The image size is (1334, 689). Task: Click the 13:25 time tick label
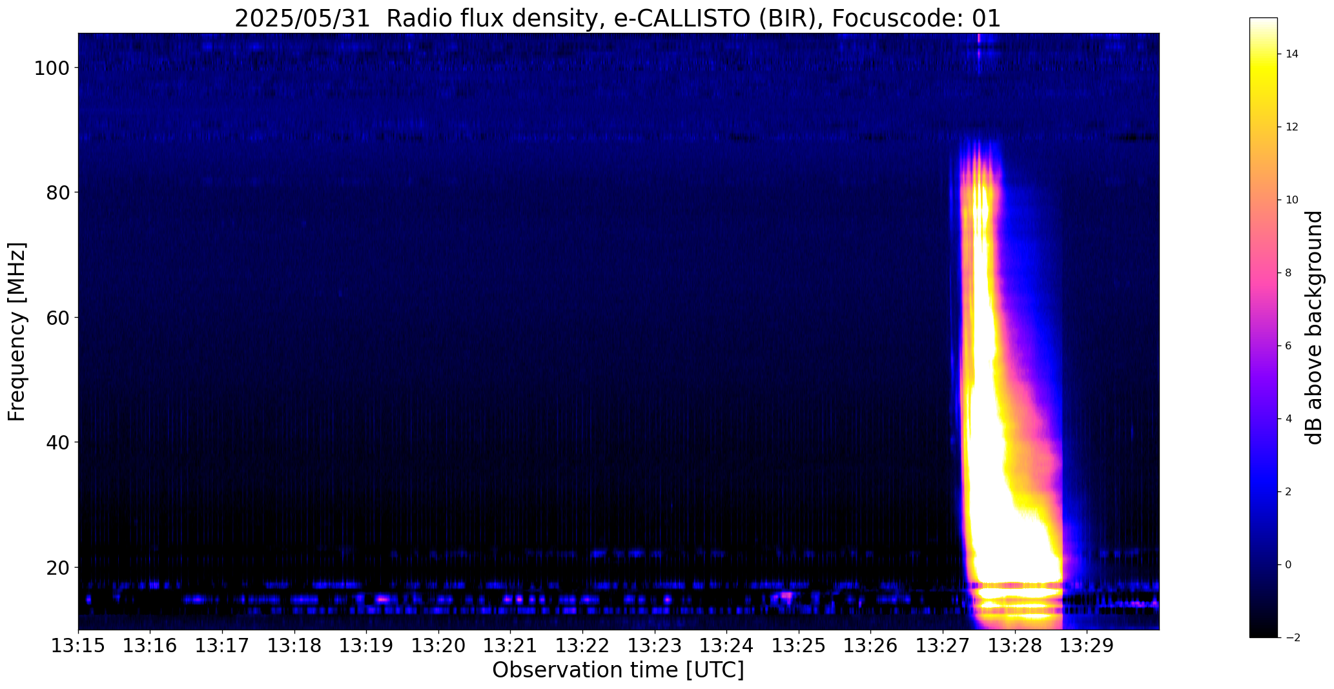(799, 646)
